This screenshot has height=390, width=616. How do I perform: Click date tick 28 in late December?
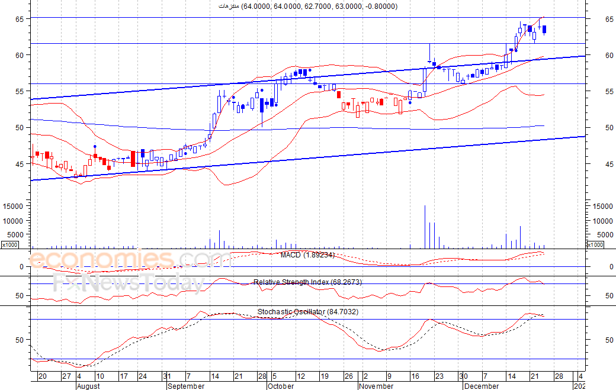click(x=559, y=376)
